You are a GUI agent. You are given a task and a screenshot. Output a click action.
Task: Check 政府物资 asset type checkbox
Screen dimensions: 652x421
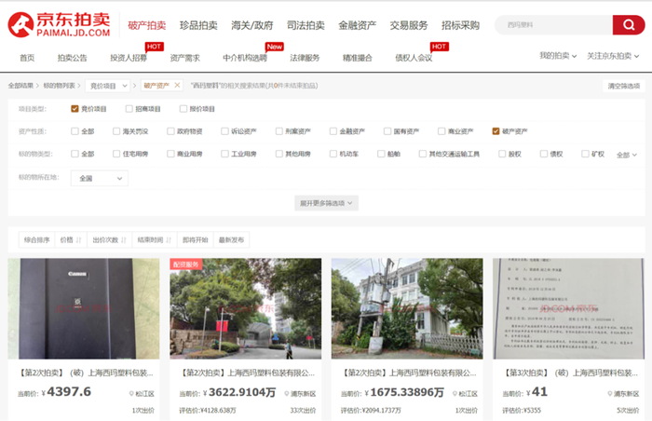point(170,131)
